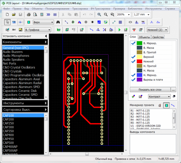This screenshot has width=181, height=163.
Task: Show components in project manager icon
Action: (166, 105)
